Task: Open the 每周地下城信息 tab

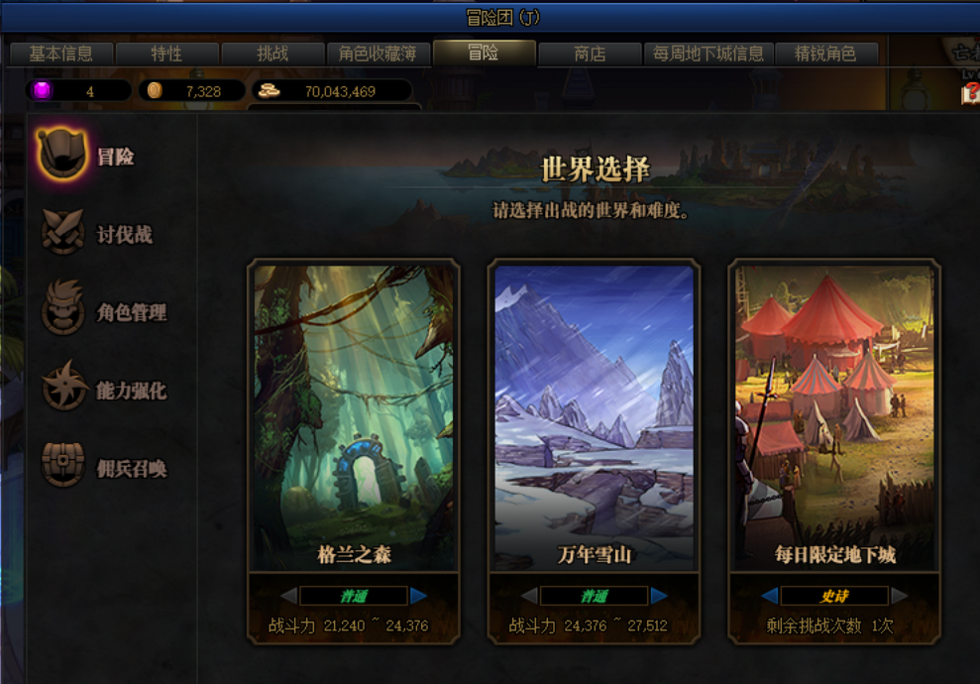Action: 708,54
